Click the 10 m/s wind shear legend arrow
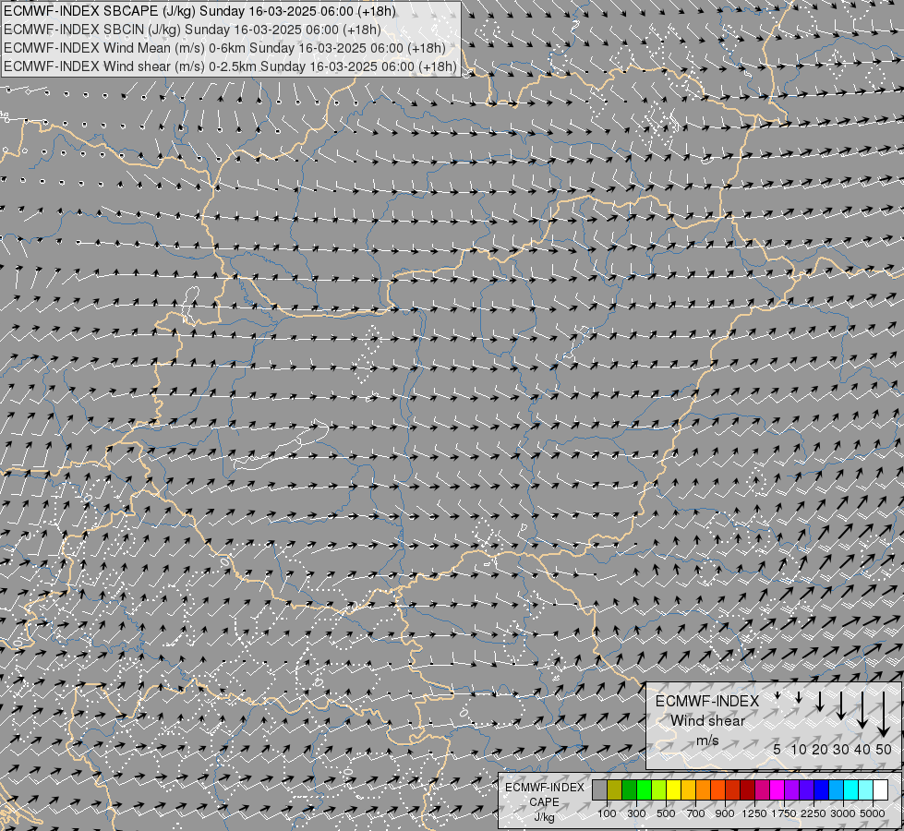Image resolution: width=904 pixels, height=831 pixels. coord(799,697)
